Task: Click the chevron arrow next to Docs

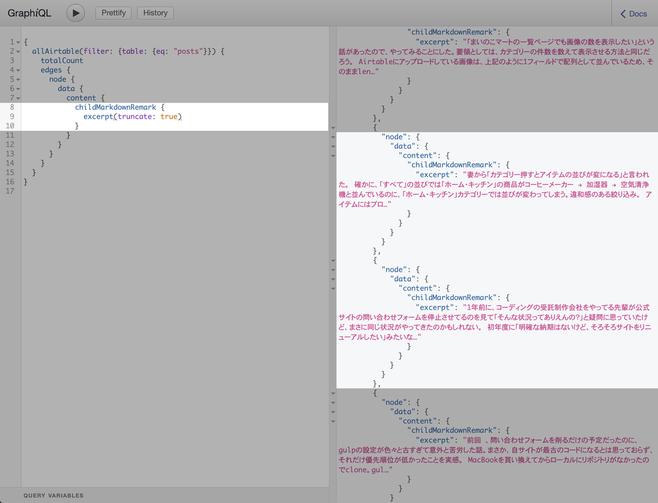Action: tap(623, 14)
